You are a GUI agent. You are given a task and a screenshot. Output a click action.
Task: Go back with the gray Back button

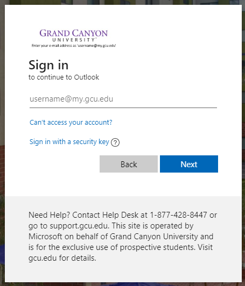[129, 164]
